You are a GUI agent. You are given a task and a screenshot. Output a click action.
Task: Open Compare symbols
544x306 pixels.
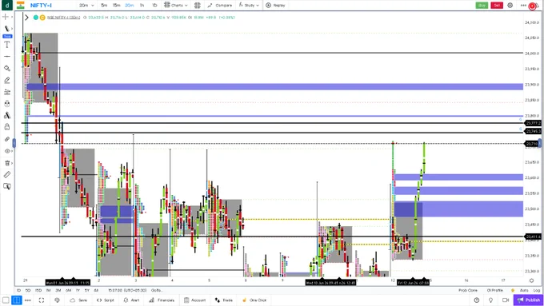click(x=220, y=6)
